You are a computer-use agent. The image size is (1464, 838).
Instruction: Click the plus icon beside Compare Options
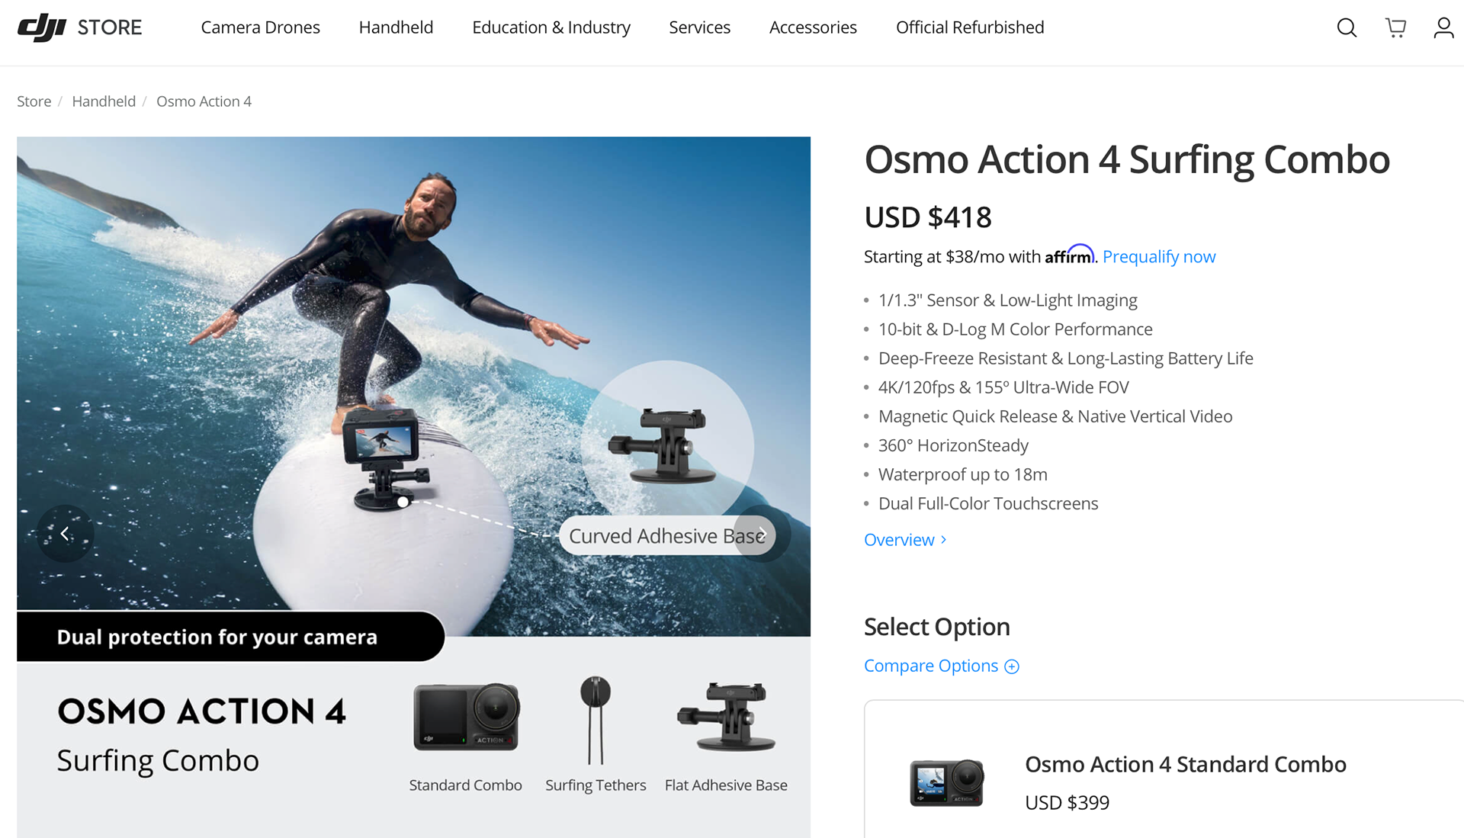(x=1012, y=666)
